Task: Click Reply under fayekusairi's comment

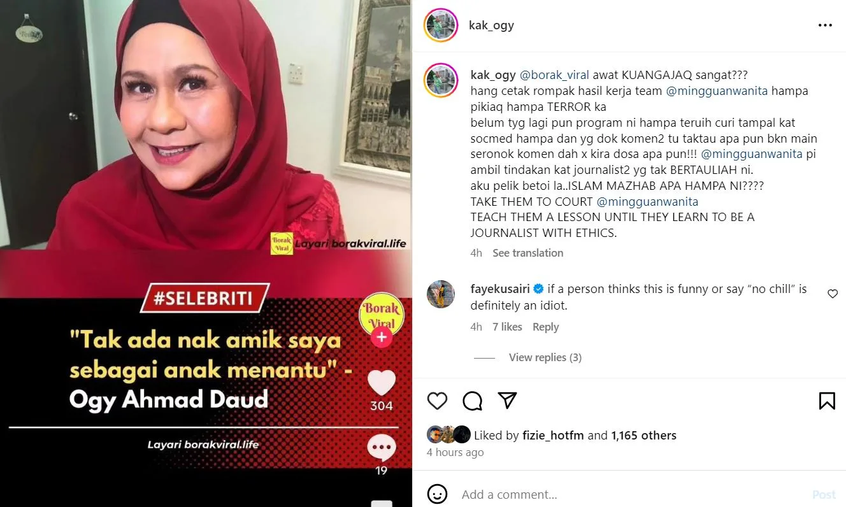Action: [x=545, y=327]
